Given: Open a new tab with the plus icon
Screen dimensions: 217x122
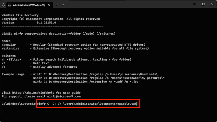Looking at the screenshot, I should point(57,5).
